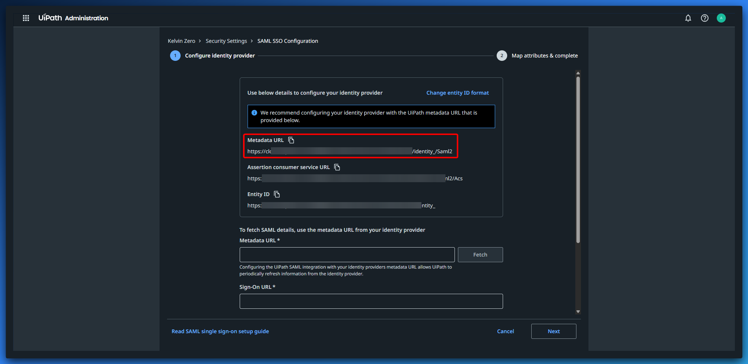Click the redacted Metadata URL ending /identity_/Saml2
Image resolution: width=748 pixels, height=364 pixels.
pos(350,151)
